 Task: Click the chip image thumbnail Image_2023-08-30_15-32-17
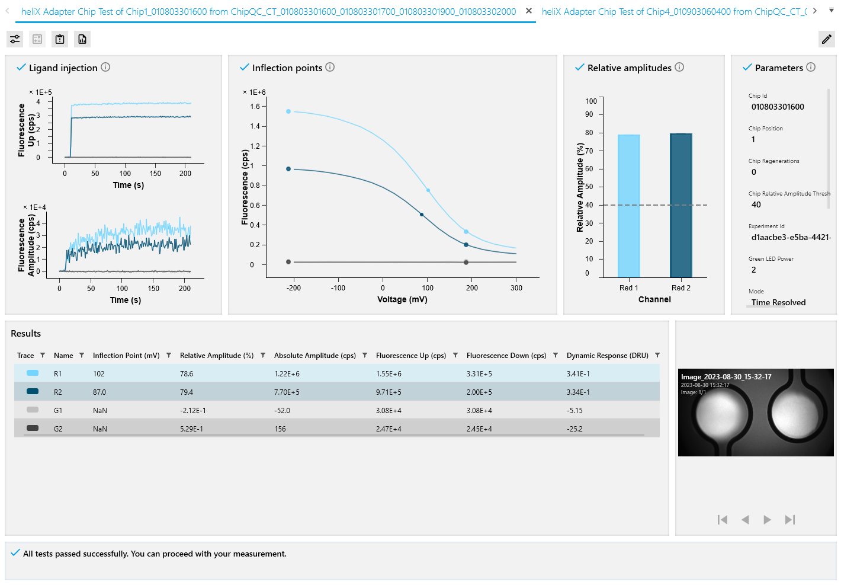tap(756, 413)
